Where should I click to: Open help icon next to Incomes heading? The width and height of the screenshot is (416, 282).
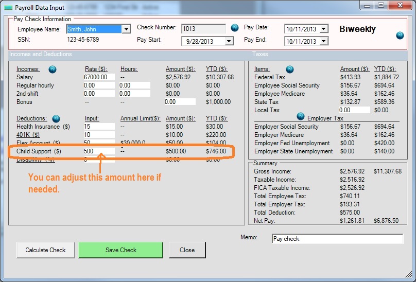point(53,69)
